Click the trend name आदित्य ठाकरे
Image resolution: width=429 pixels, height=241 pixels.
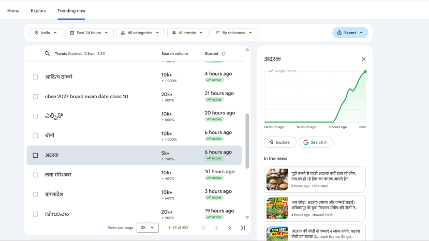coord(59,77)
